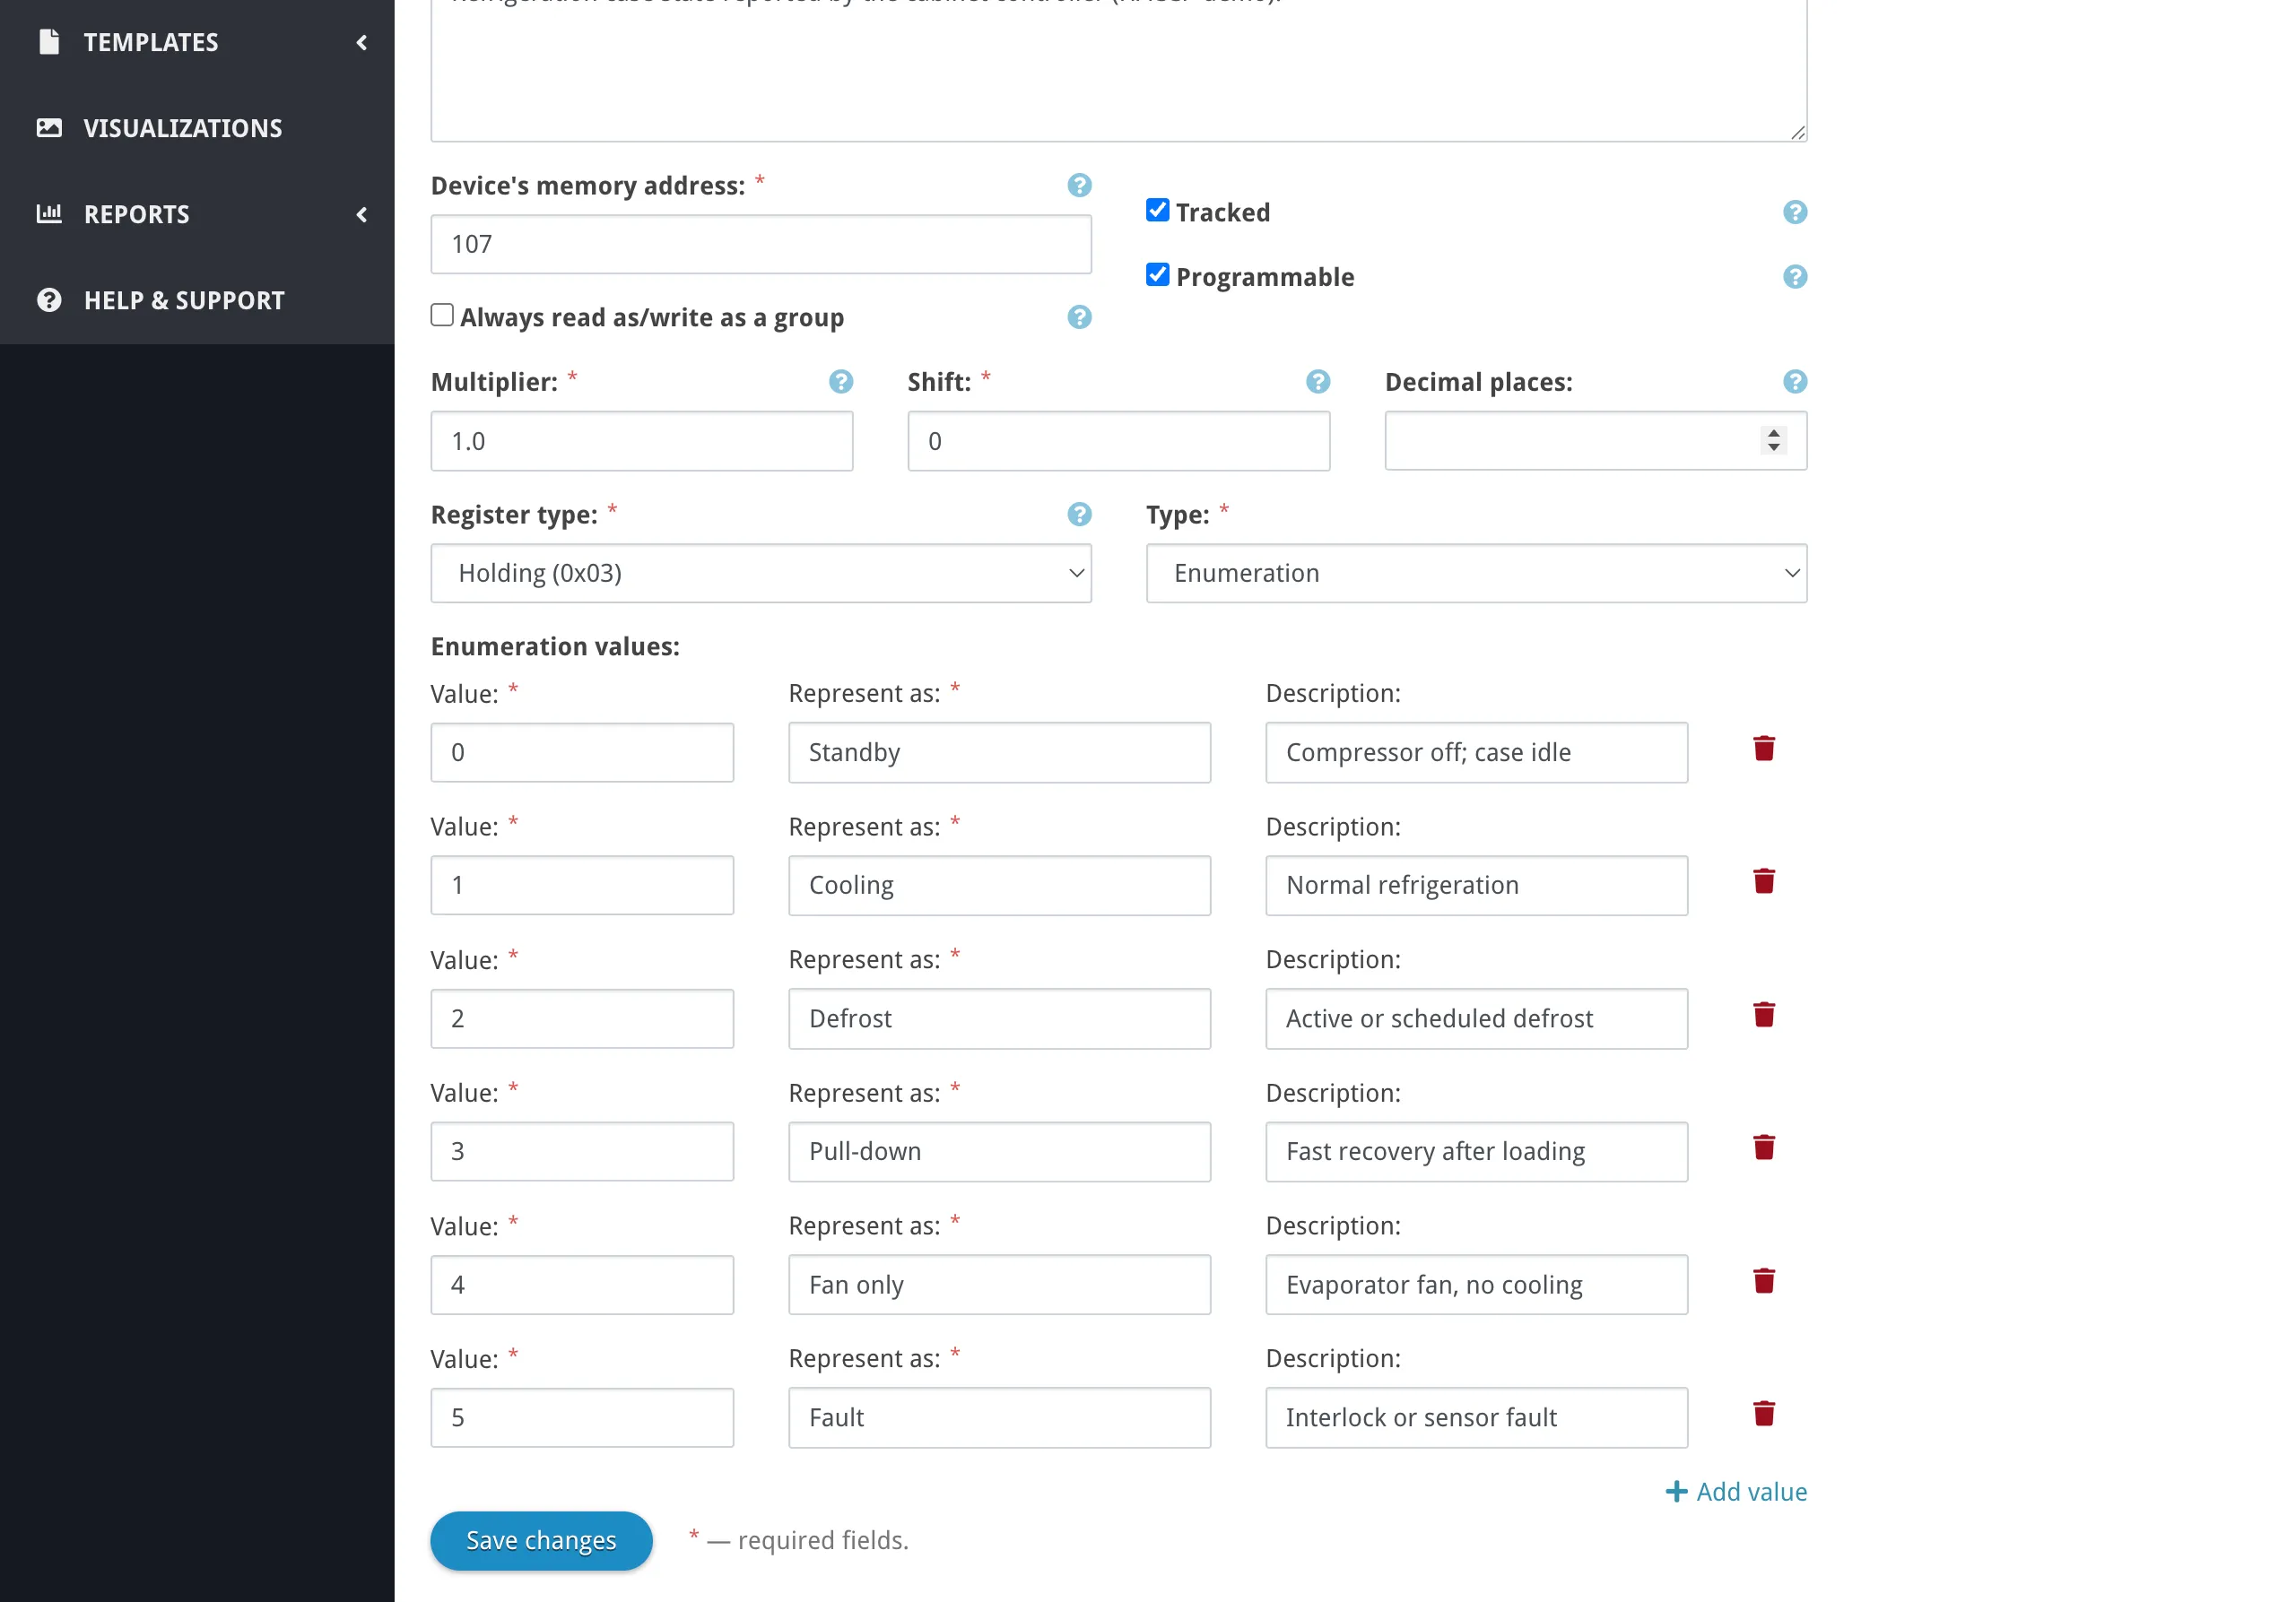The image size is (2296, 1602).
Task: Click description field Active or scheduled defrost
Action: click(1476, 1018)
